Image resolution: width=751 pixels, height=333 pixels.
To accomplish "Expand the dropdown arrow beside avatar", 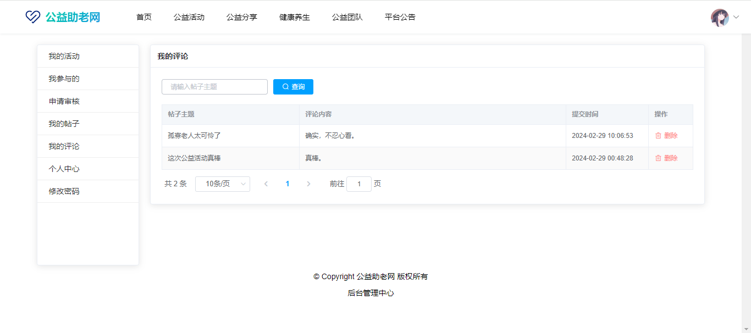I will click(x=736, y=18).
